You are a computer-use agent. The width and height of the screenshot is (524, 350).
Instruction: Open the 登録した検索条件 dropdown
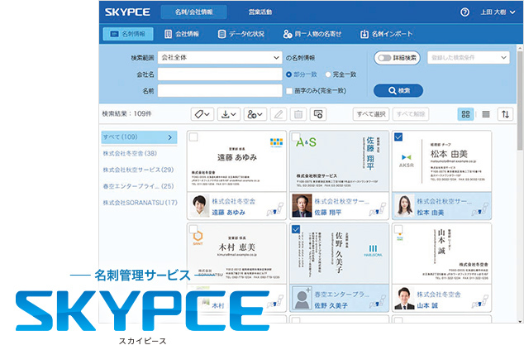469,58
